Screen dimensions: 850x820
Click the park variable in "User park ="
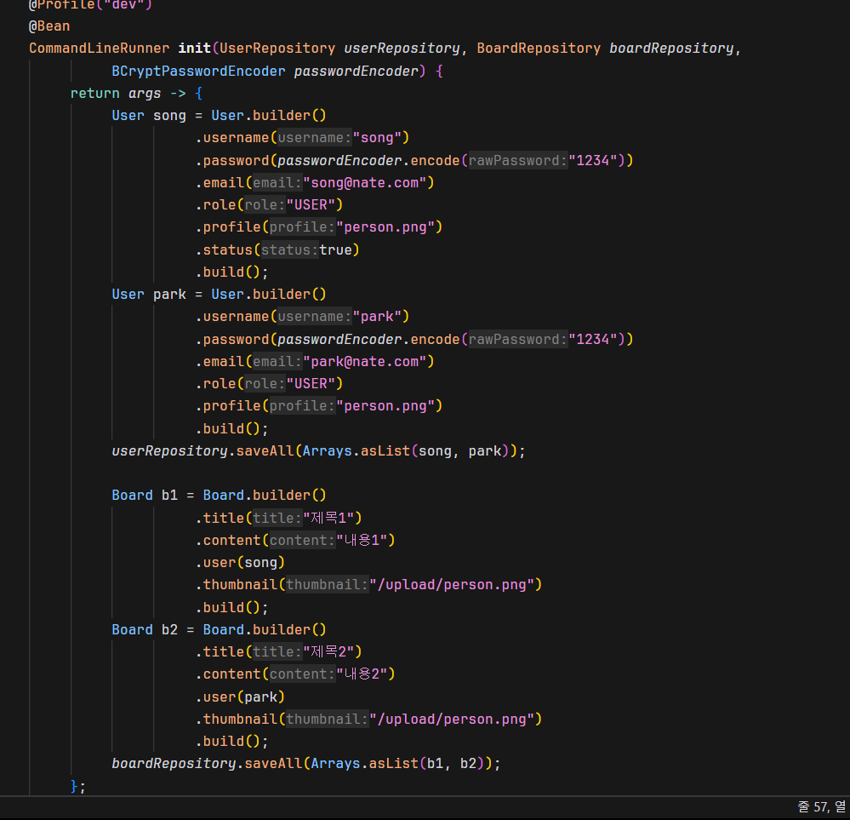click(x=169, y=295)
